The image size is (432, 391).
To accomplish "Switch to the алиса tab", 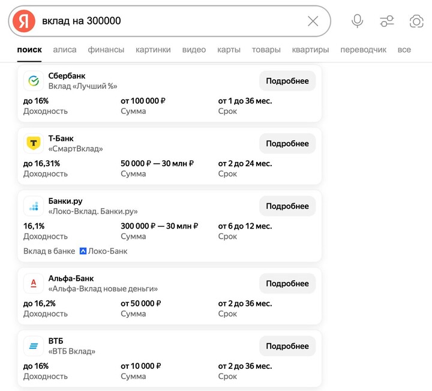I will pos(65,50).
